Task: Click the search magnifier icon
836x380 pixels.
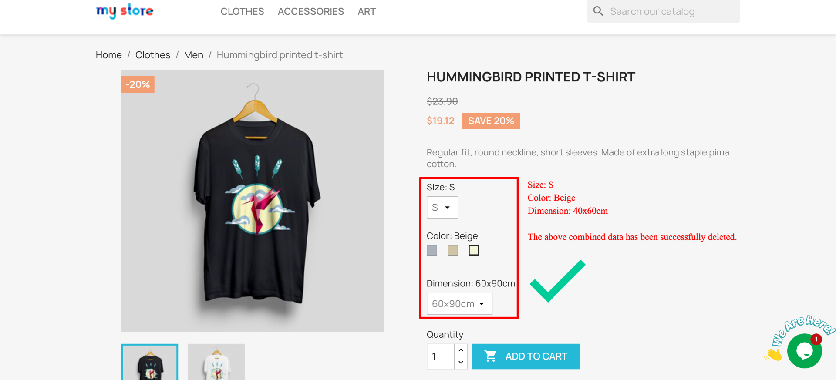Action: click(x=598, y=11)
